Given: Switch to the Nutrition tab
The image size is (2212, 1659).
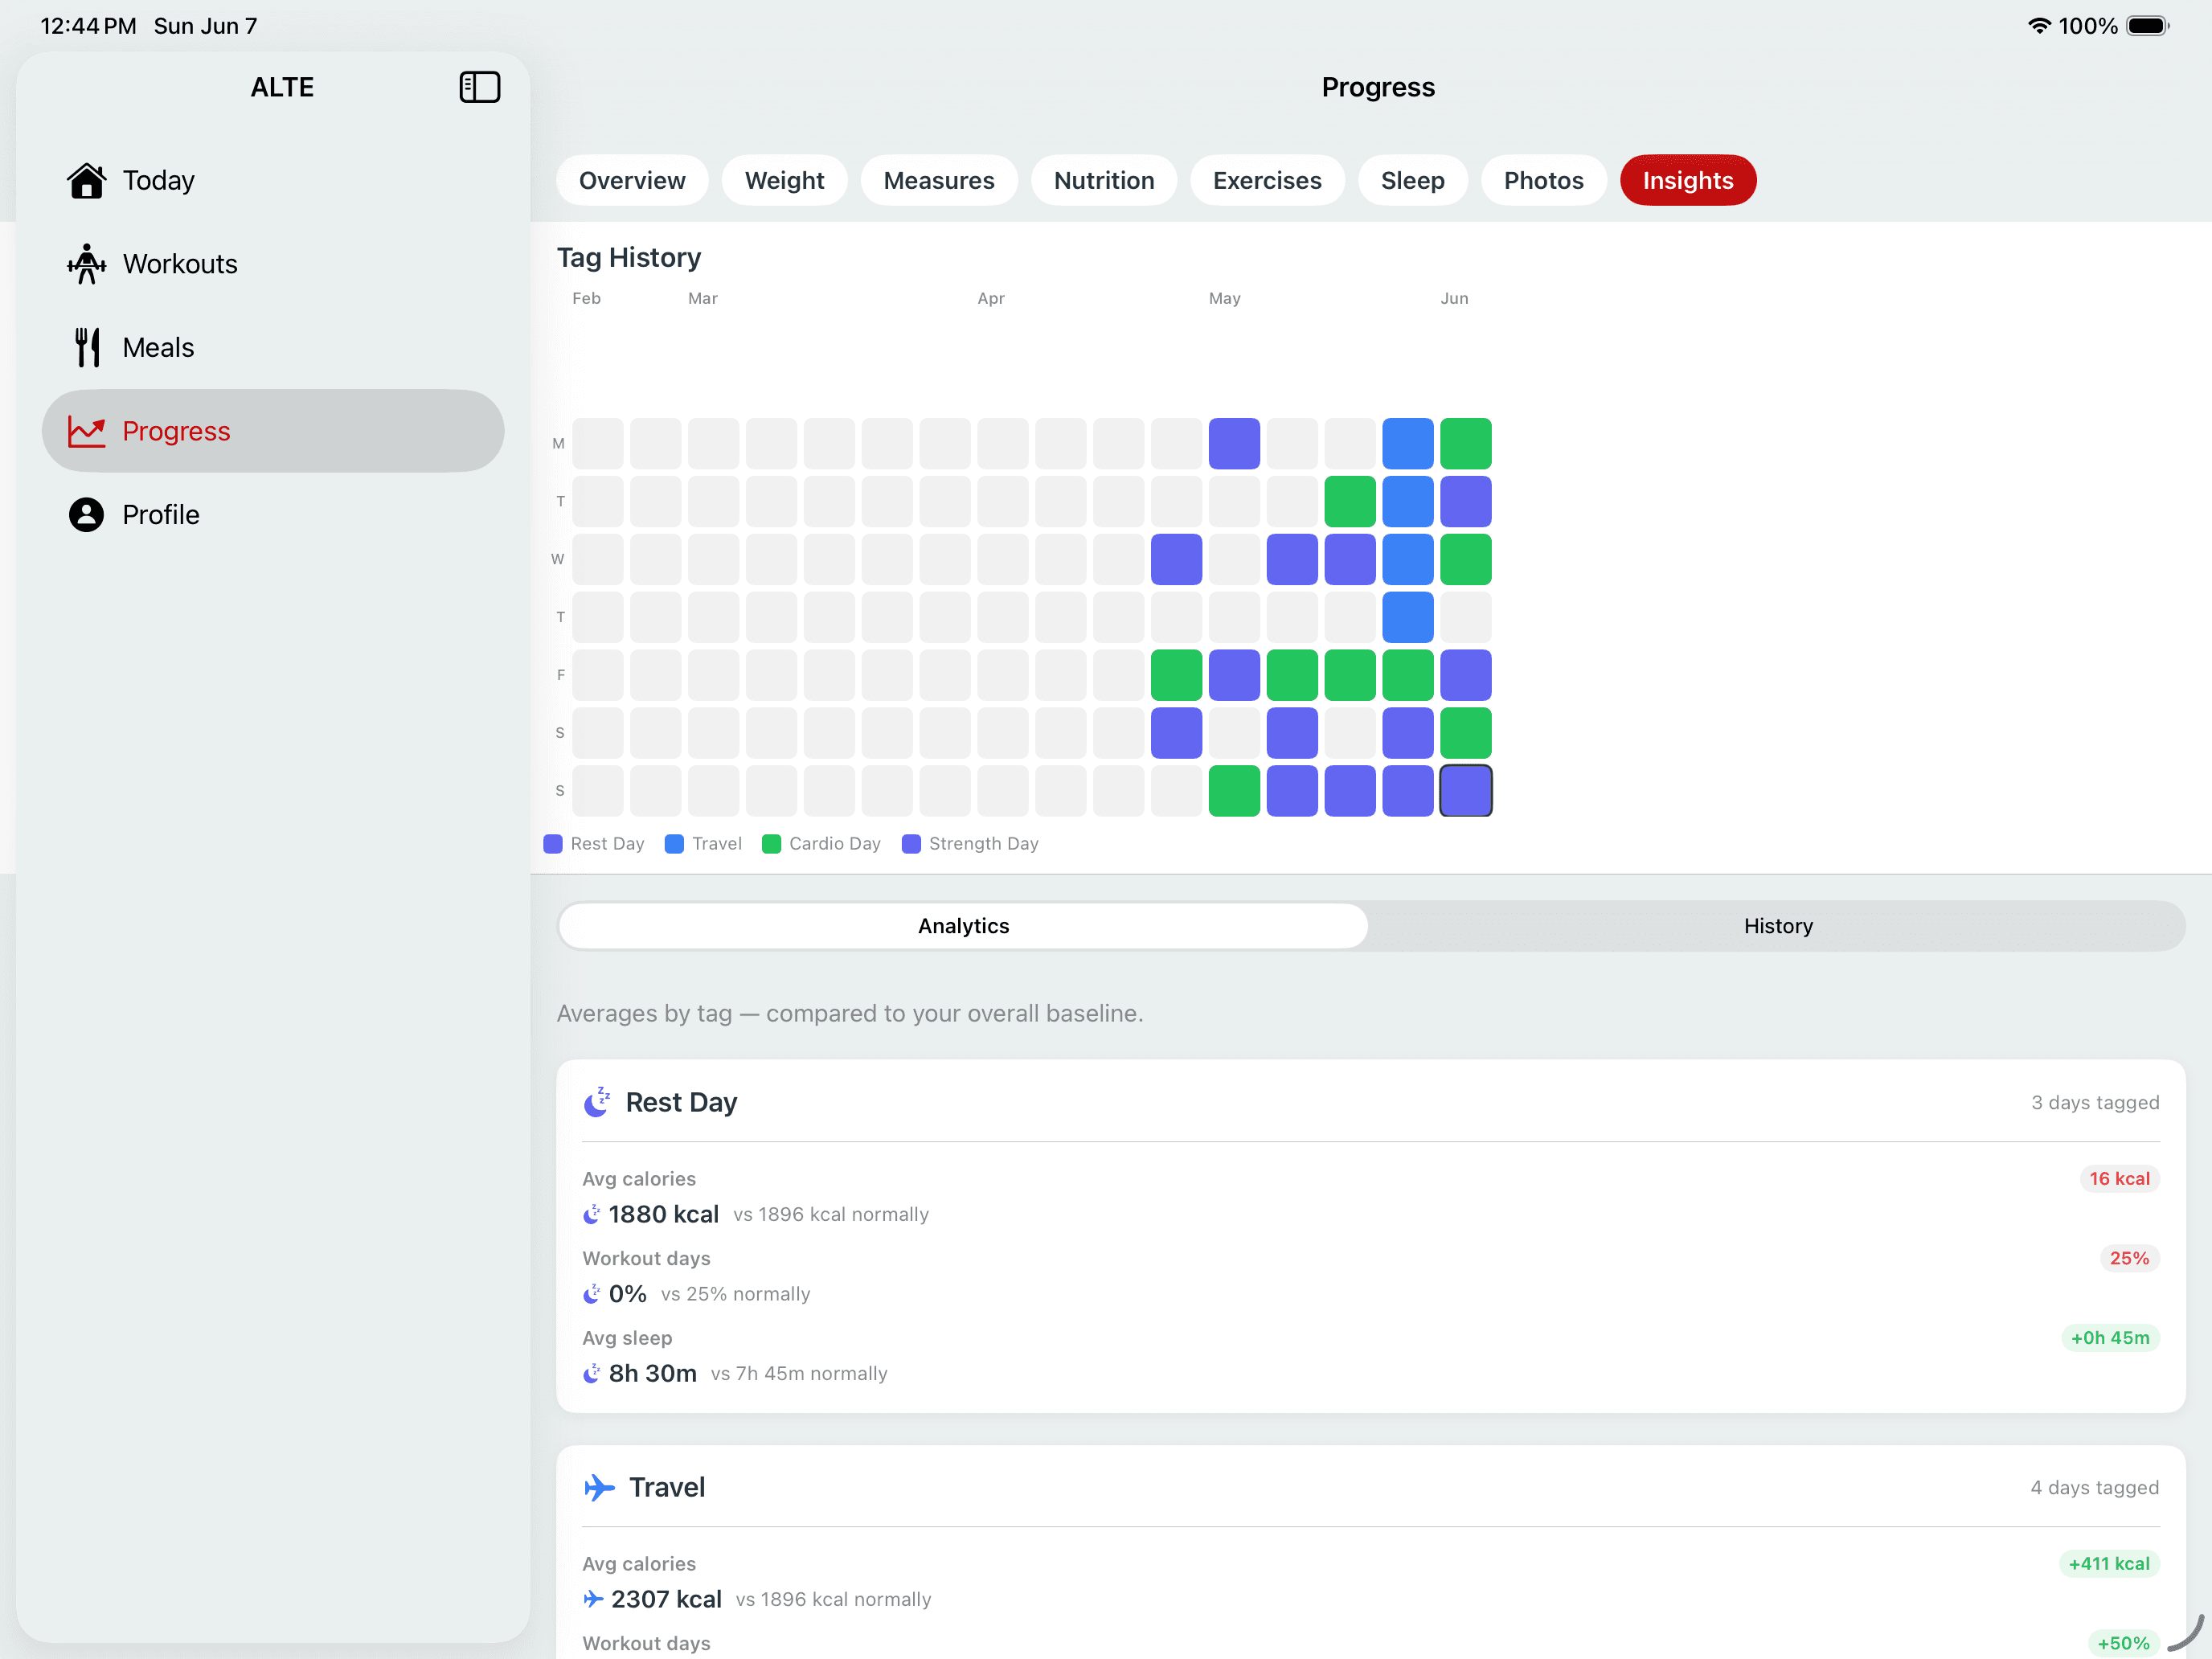Looking at the screenshot, I should (x=1103, y=180).
